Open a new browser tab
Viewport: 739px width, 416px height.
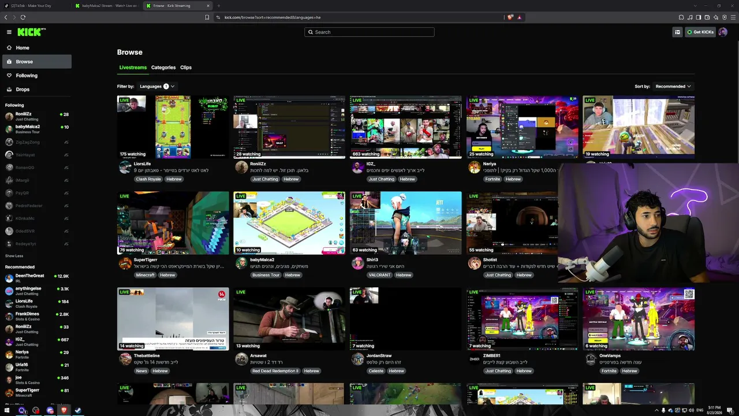point(218,6)
